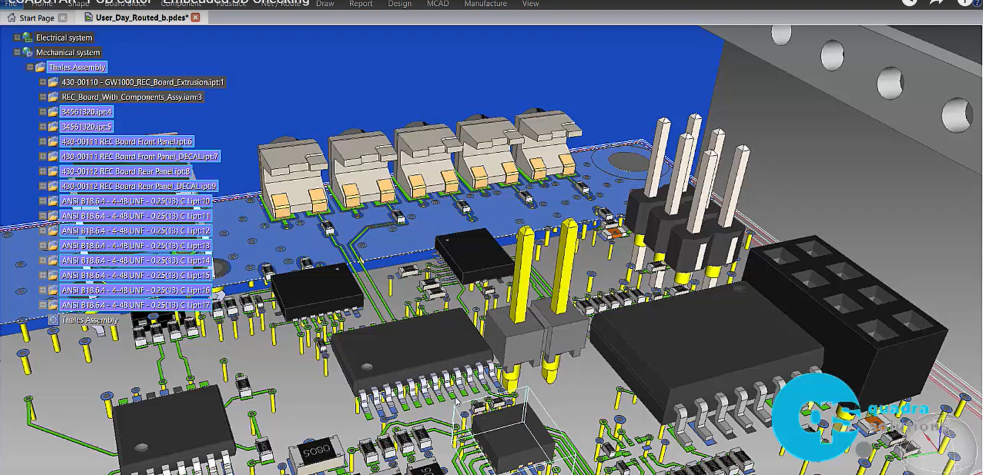This screenshot has height=475, width=983.
Task: Open the MCAD menu
Action: [x=437, y=4]
